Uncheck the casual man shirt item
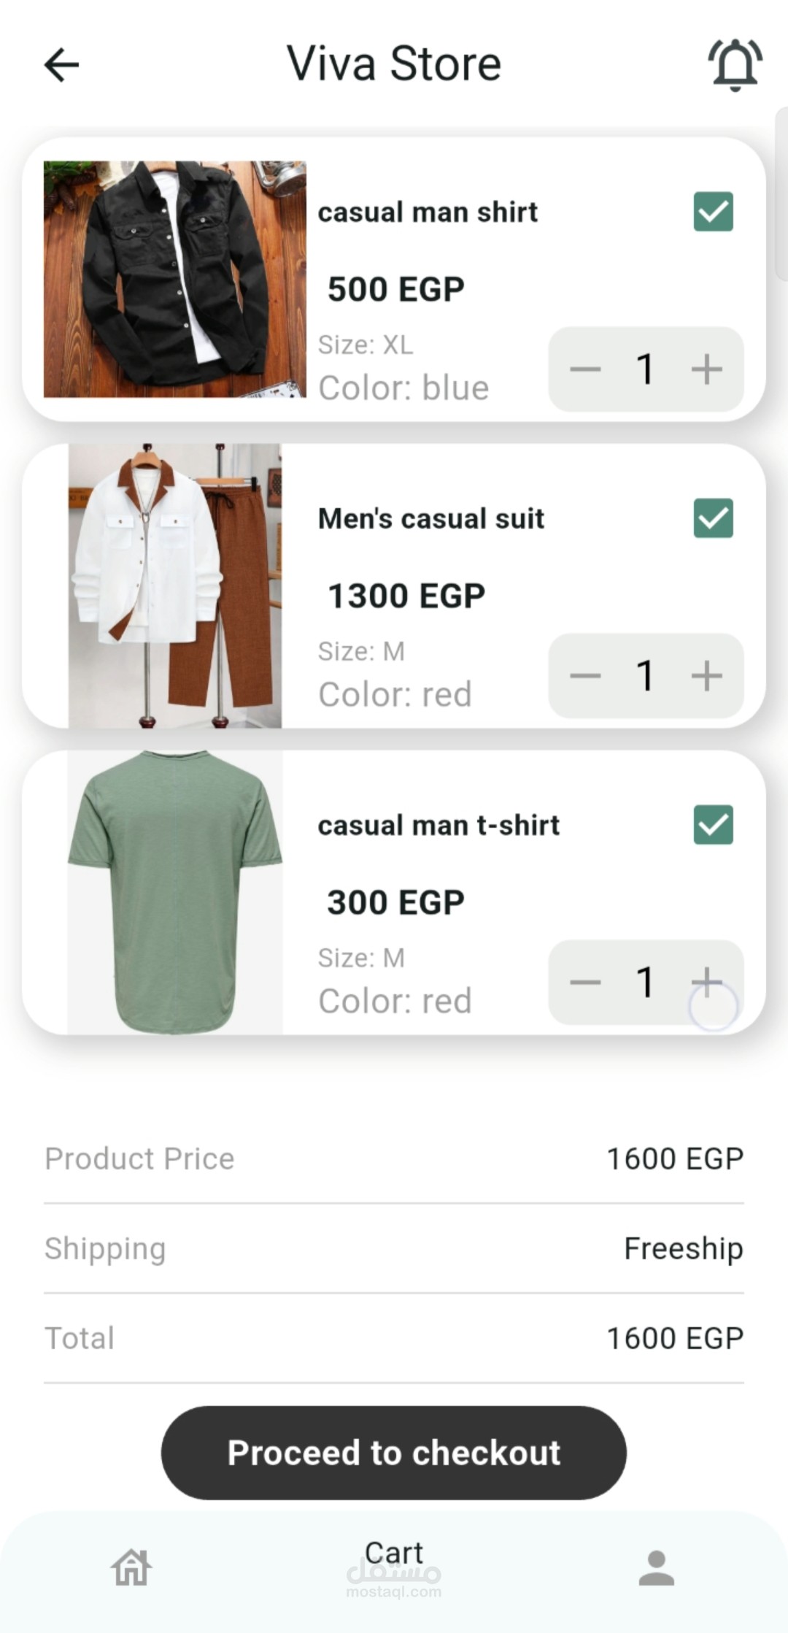 [x=713, y=212]
